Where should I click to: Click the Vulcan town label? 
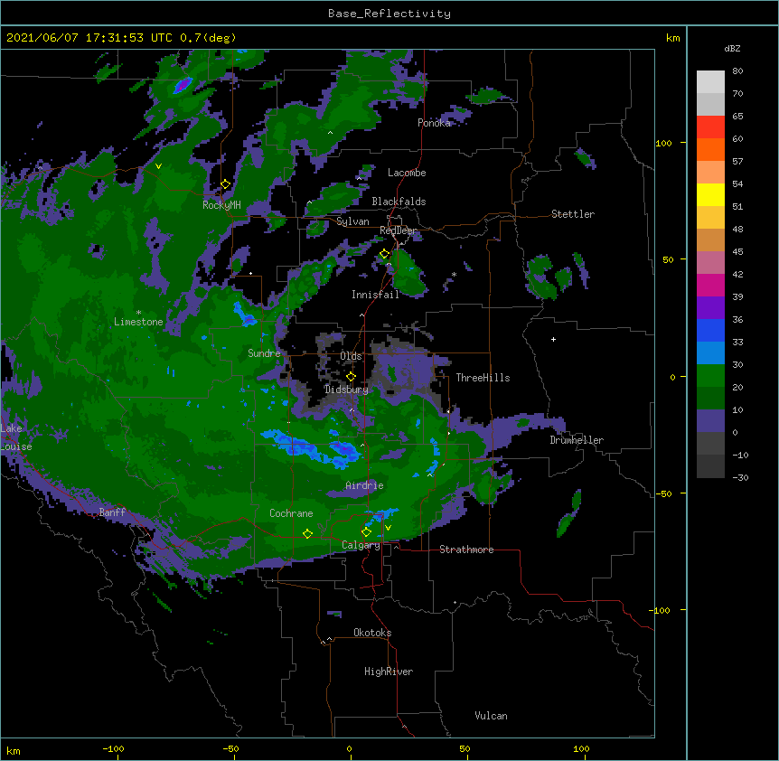(491, 716)
